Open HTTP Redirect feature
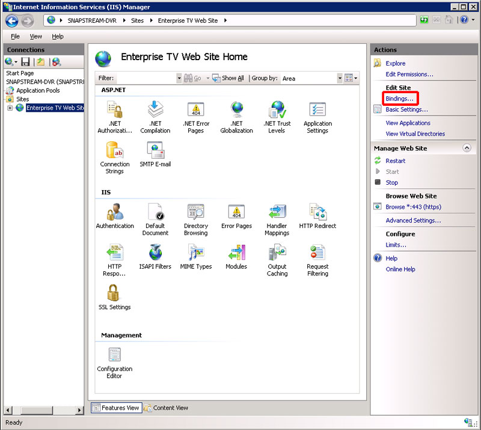This screenshot has height=430, width=481. pyautogui.click(x=317, y=216)
